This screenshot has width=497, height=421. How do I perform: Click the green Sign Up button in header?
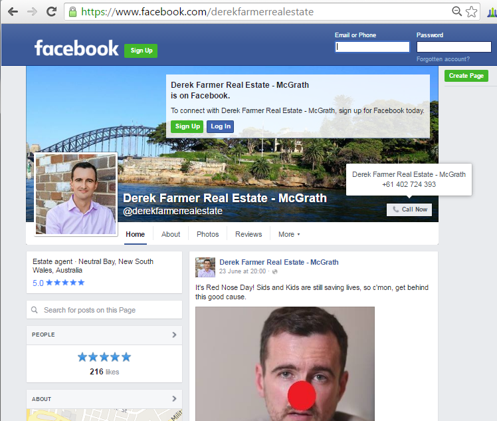click(141, 51)
